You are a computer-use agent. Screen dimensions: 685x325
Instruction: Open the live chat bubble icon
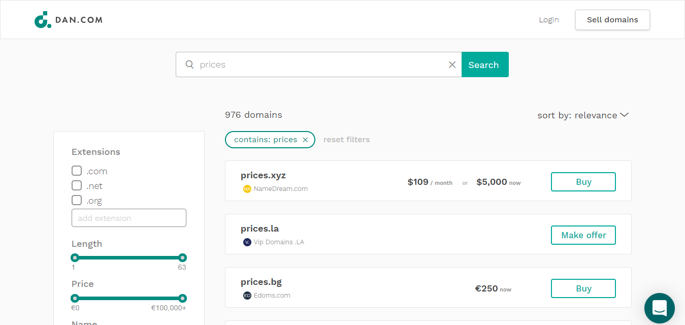659,308
